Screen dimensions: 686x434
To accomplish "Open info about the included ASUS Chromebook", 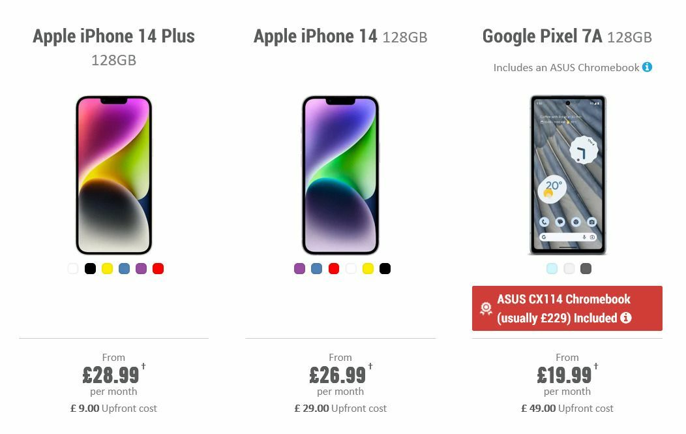I will point(646,67).
